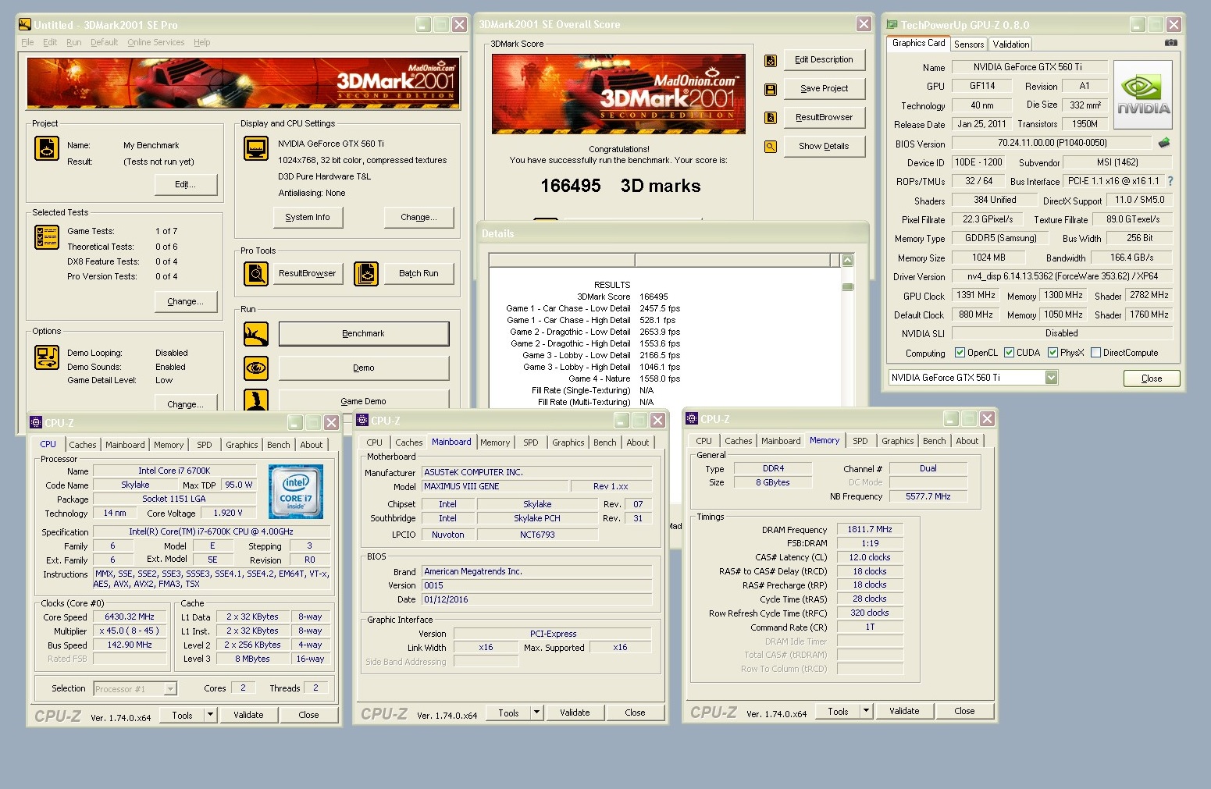Click the GPU-Z title bar icon

[892, 25]
